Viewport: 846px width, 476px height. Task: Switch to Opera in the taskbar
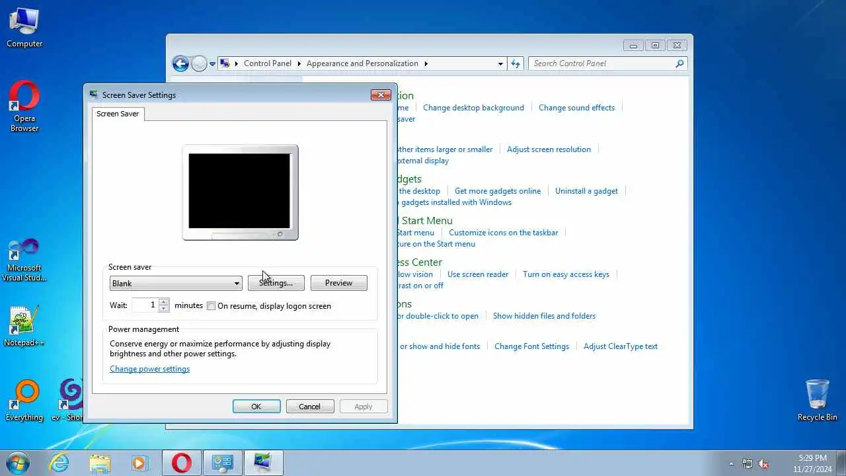pyautogui.click(x=182, y=463)
